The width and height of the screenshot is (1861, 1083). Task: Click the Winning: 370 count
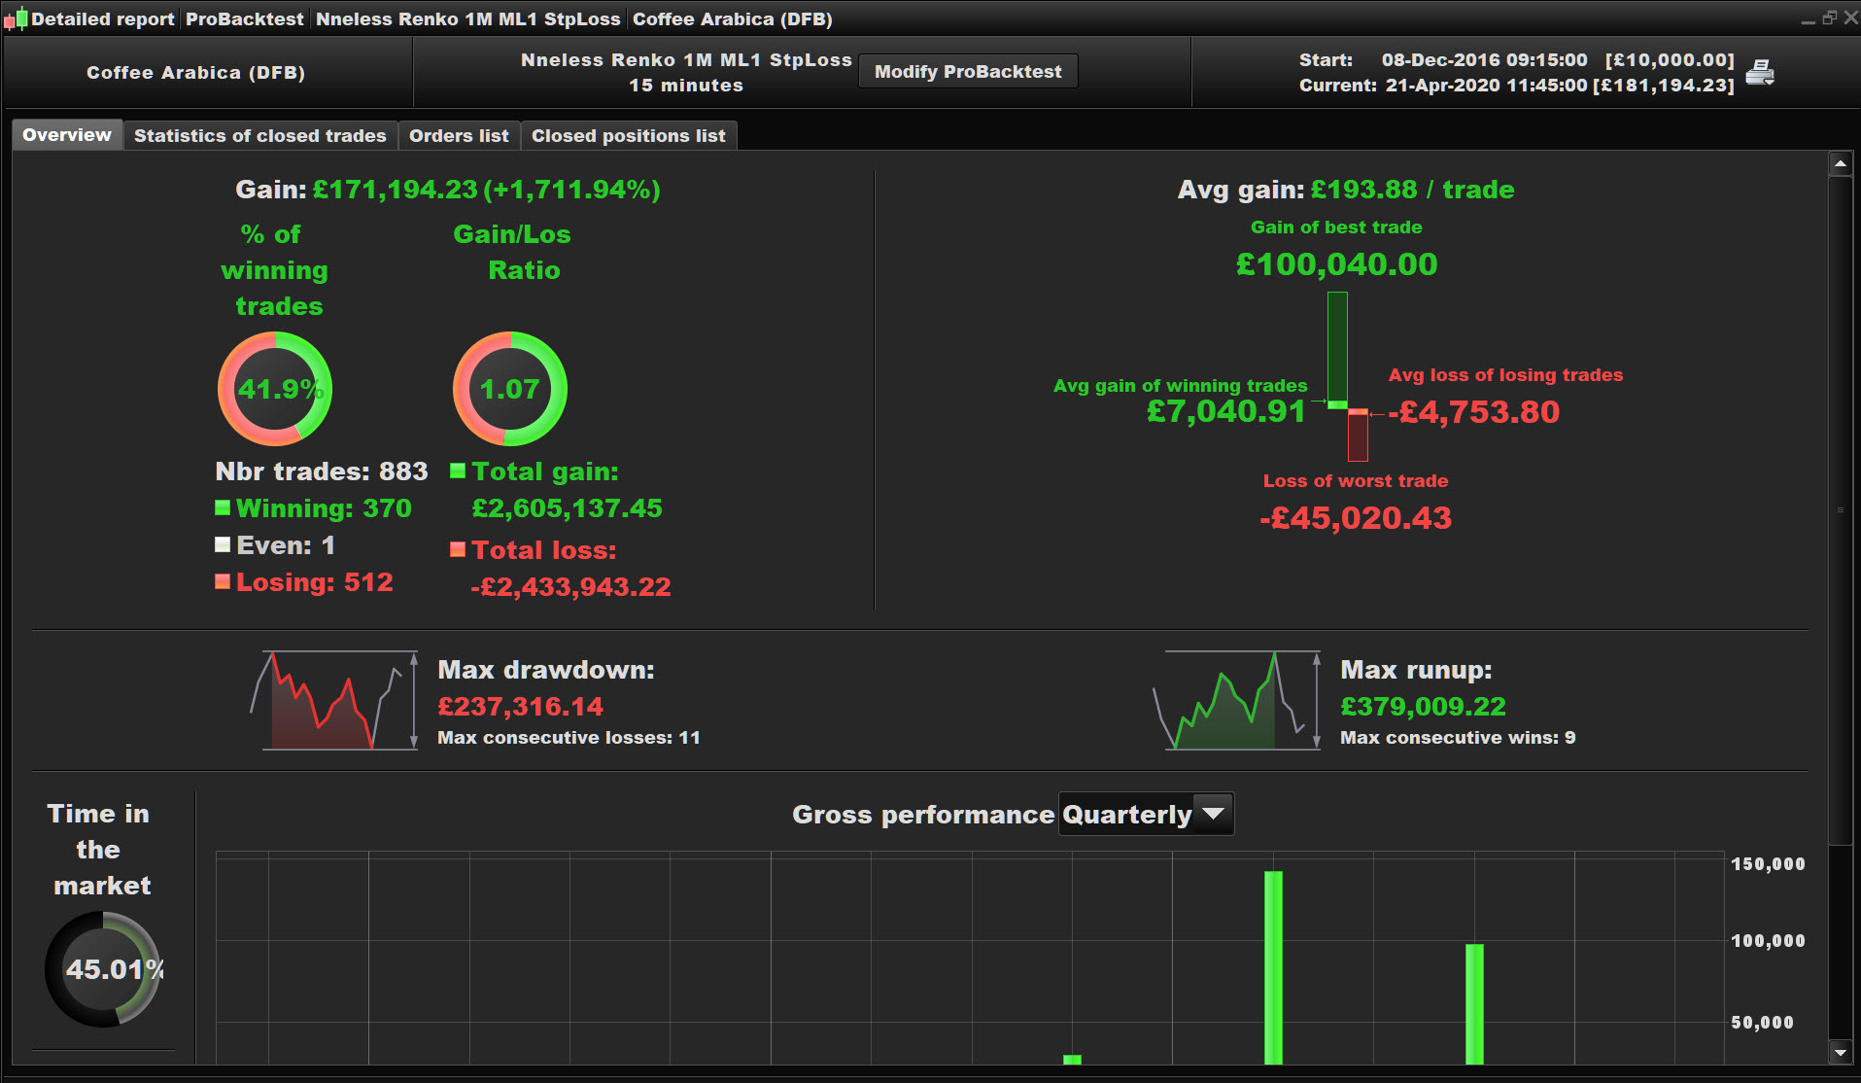(324, 508)
